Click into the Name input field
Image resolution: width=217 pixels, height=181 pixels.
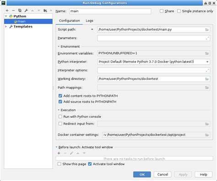pos(110,11)
